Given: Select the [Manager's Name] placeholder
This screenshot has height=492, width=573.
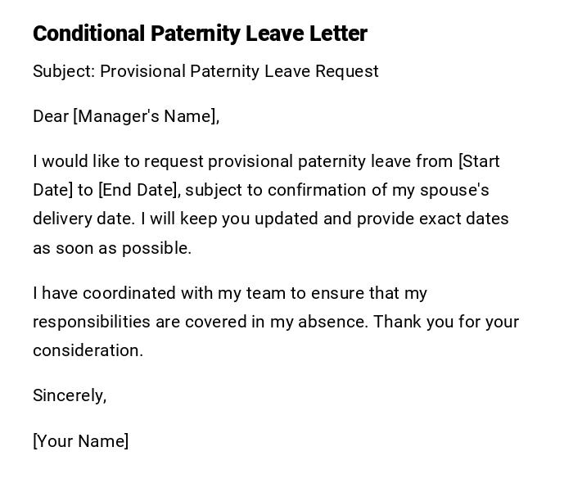Looking at the screenshot, I should pos(146,116).
